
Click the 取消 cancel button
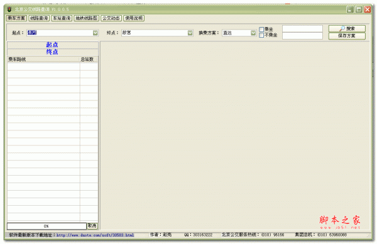tap(92, 226)
